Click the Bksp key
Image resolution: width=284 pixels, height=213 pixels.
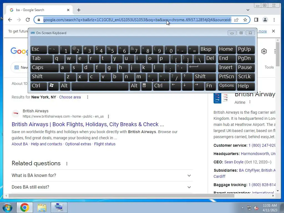coord(207,50)
